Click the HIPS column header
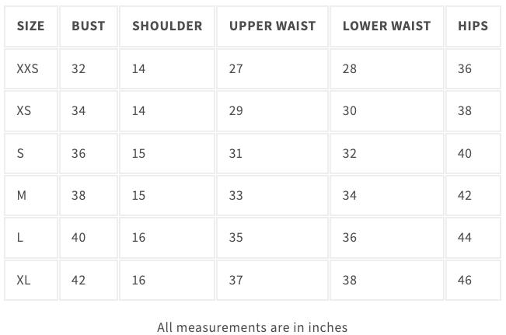This screenshot has height=335, width=506. (x=473, y=26)
